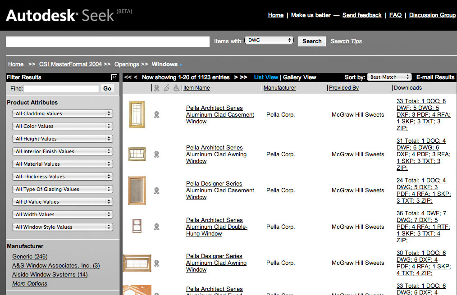
Task: Click the Go button in Filter Results
Action: [107, 89]
